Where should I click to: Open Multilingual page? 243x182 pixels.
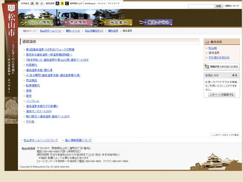point(90,3)
